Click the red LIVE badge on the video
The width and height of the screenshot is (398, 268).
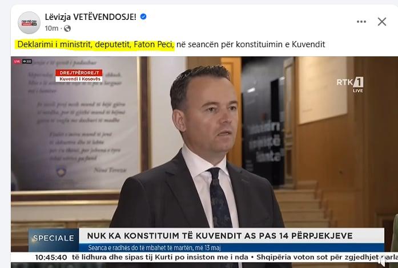pyautogui.click(x=17, y=61)
